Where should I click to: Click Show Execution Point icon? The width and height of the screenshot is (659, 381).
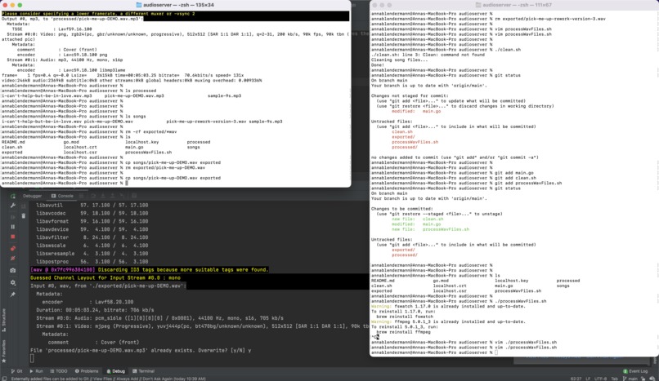[x=82, y=196]
